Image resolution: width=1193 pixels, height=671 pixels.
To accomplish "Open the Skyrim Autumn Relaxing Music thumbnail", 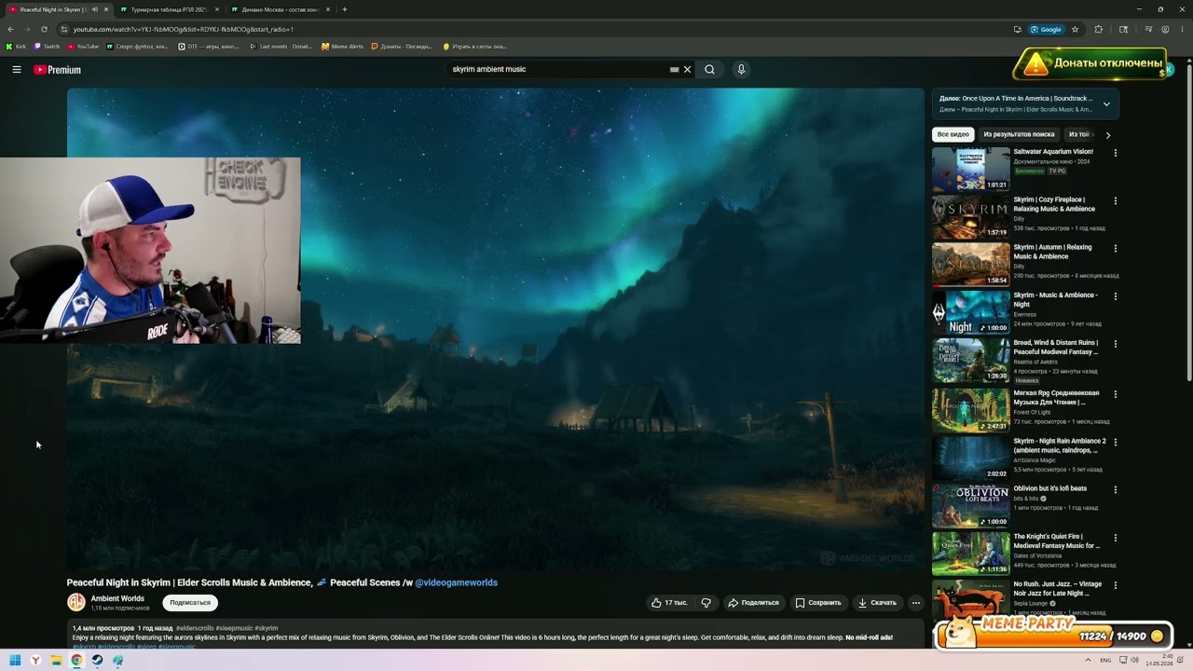I will [x=971, y=265].
